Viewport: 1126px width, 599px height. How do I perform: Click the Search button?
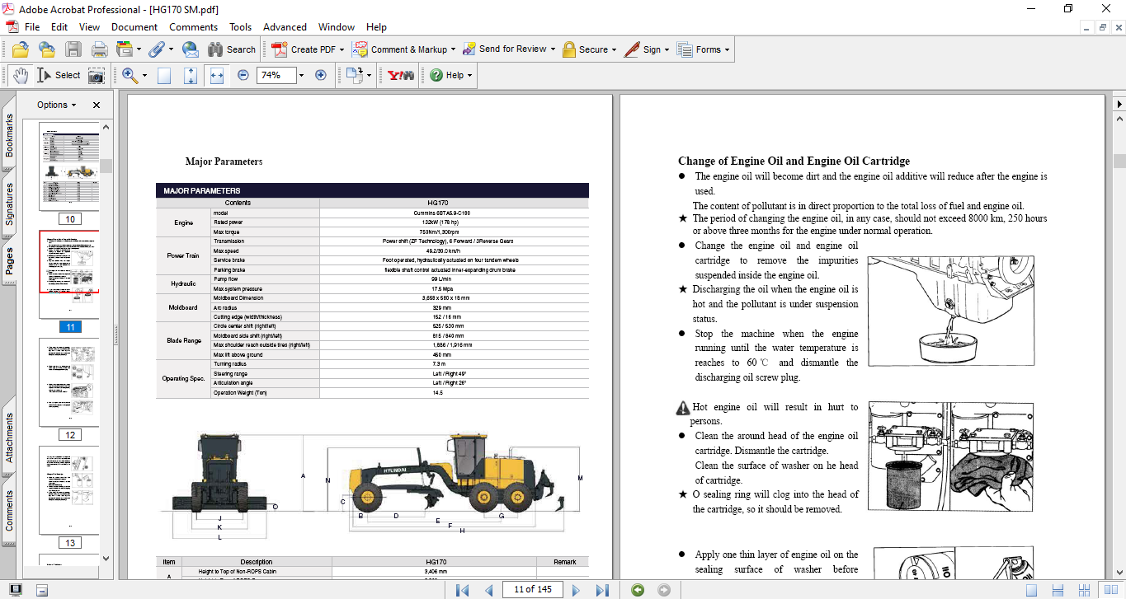[232, 49]
